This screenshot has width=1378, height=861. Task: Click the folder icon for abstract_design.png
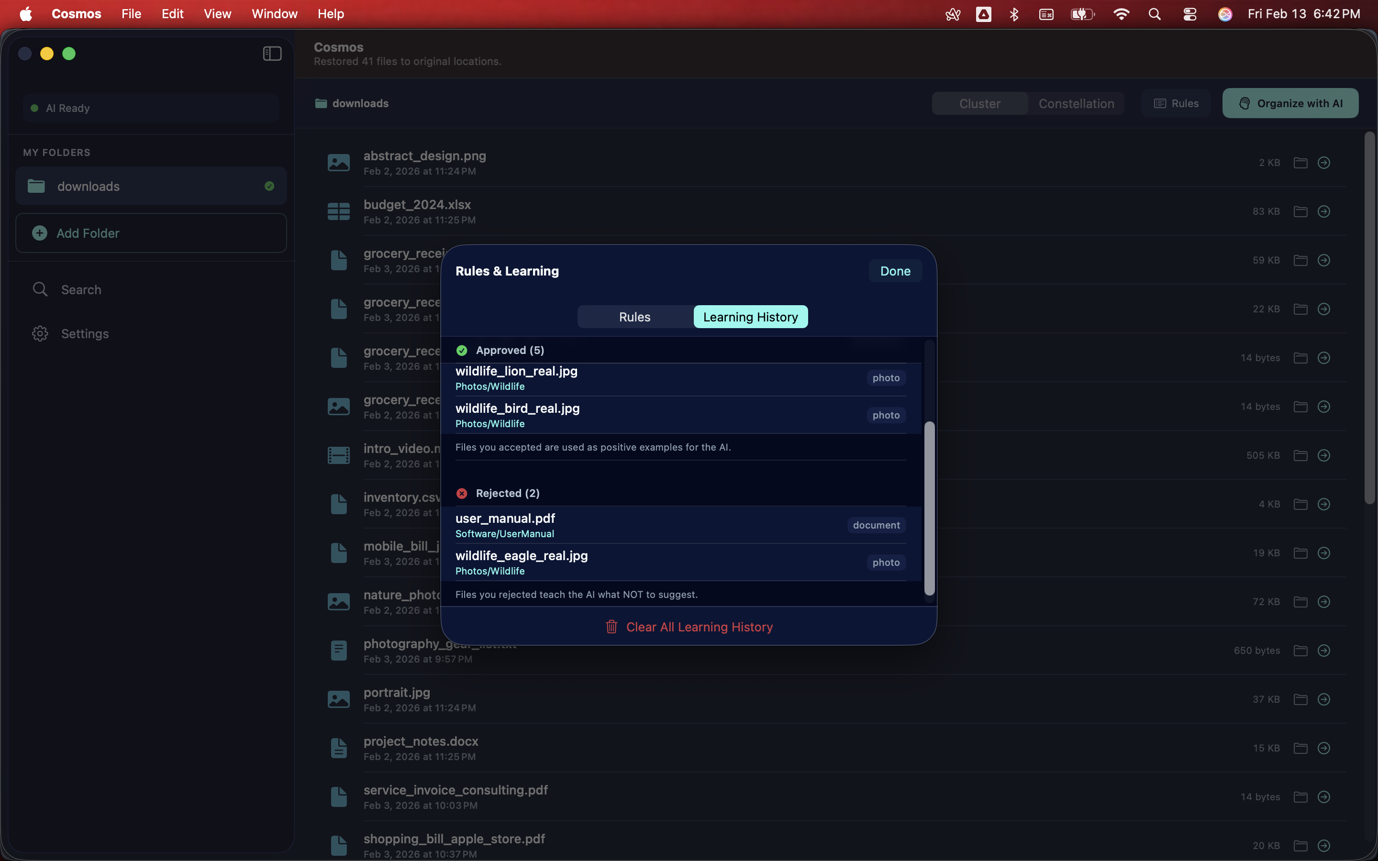[1300, 163]
